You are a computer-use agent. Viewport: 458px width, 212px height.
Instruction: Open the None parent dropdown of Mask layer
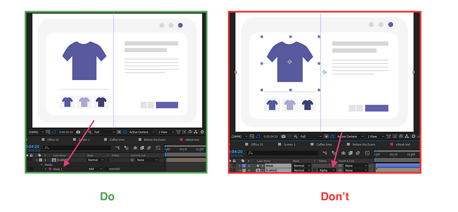click(356, 166)
